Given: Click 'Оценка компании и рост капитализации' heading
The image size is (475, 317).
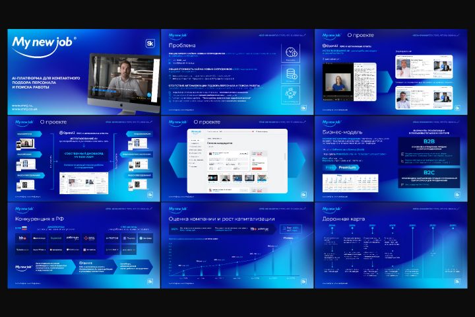Looking at the screenshot, I should (222, 219).
